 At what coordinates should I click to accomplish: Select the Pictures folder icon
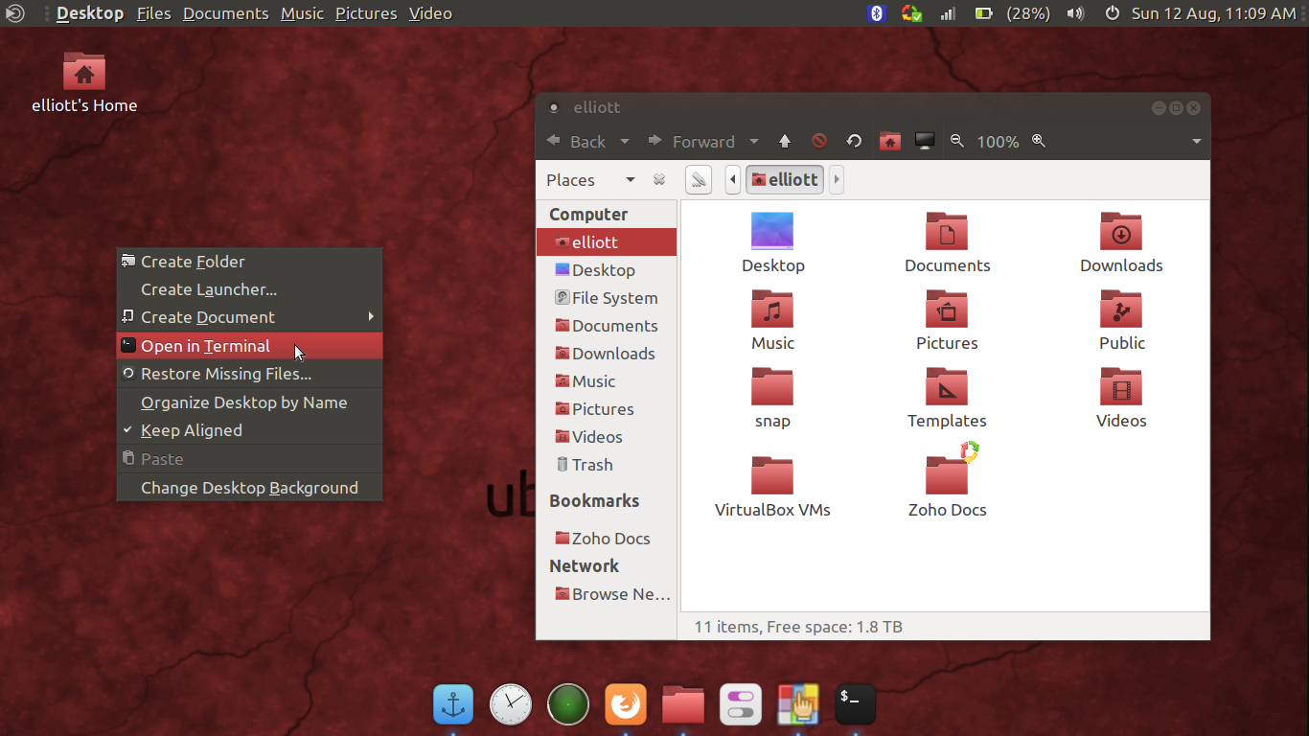[x=947, y=309]
